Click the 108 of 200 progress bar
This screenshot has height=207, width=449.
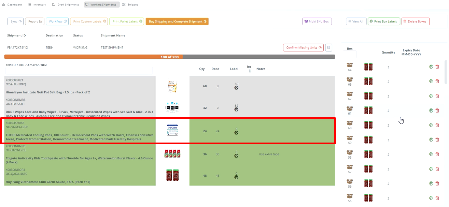[170, 57]
